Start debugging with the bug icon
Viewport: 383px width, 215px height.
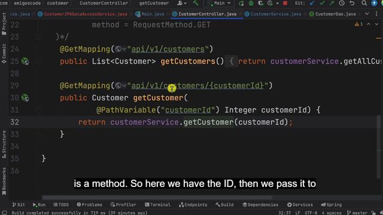tap(251, 3)
